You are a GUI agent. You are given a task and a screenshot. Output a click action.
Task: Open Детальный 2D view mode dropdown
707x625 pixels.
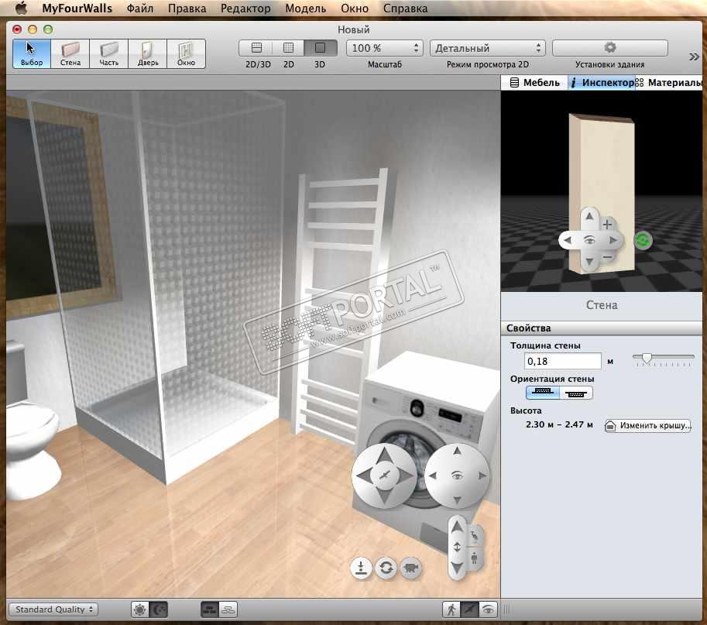(487, 48)
